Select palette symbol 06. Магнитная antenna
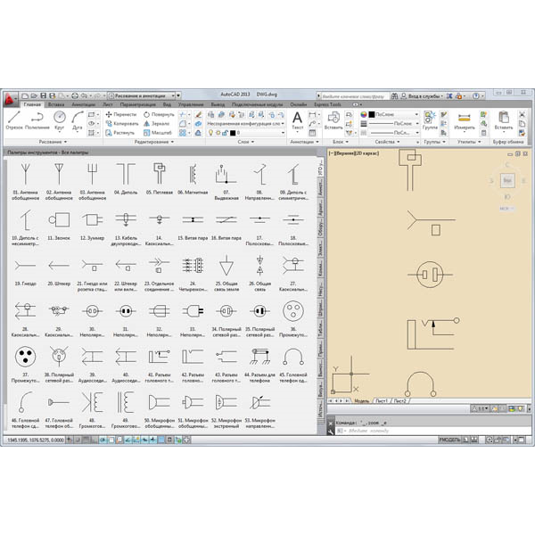Viewport: 535px width, 535px height. 193,179
